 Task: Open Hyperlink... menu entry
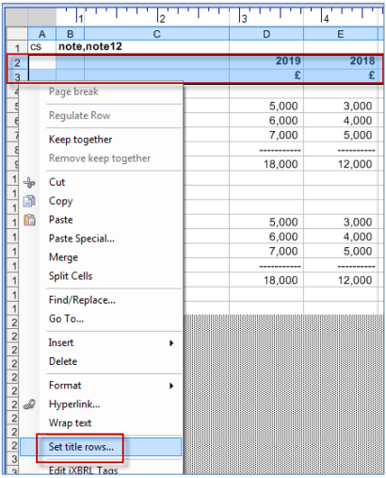coord(74,404)
